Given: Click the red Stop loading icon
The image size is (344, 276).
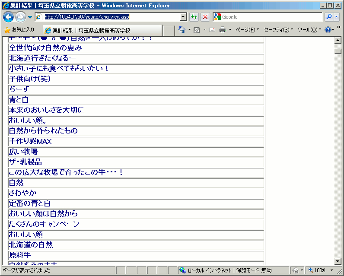Looking at the screenshot, I should coord(205,17).
